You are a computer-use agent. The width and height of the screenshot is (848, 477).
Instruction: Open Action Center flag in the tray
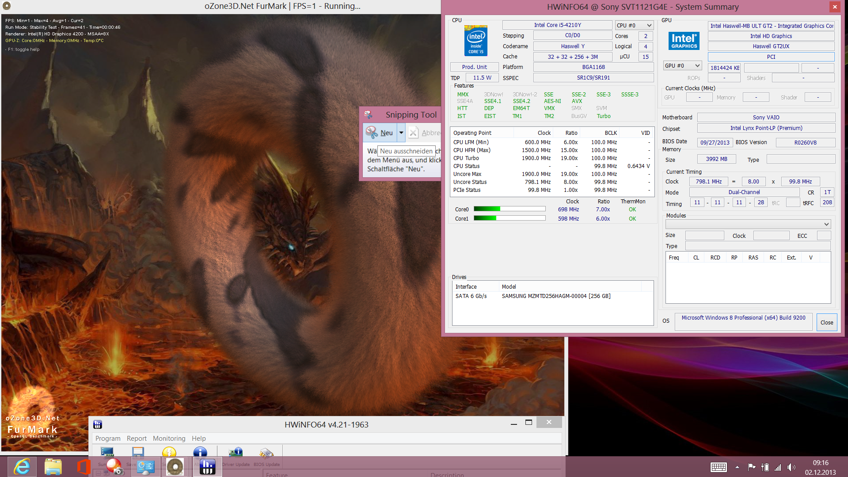(x=751, y=467)
